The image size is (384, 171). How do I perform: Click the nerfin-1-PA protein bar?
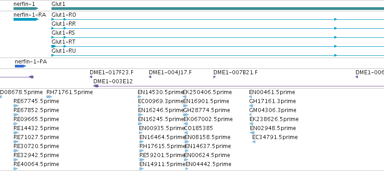[20, 66]
